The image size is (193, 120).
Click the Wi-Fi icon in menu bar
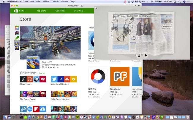click(151, 1)
